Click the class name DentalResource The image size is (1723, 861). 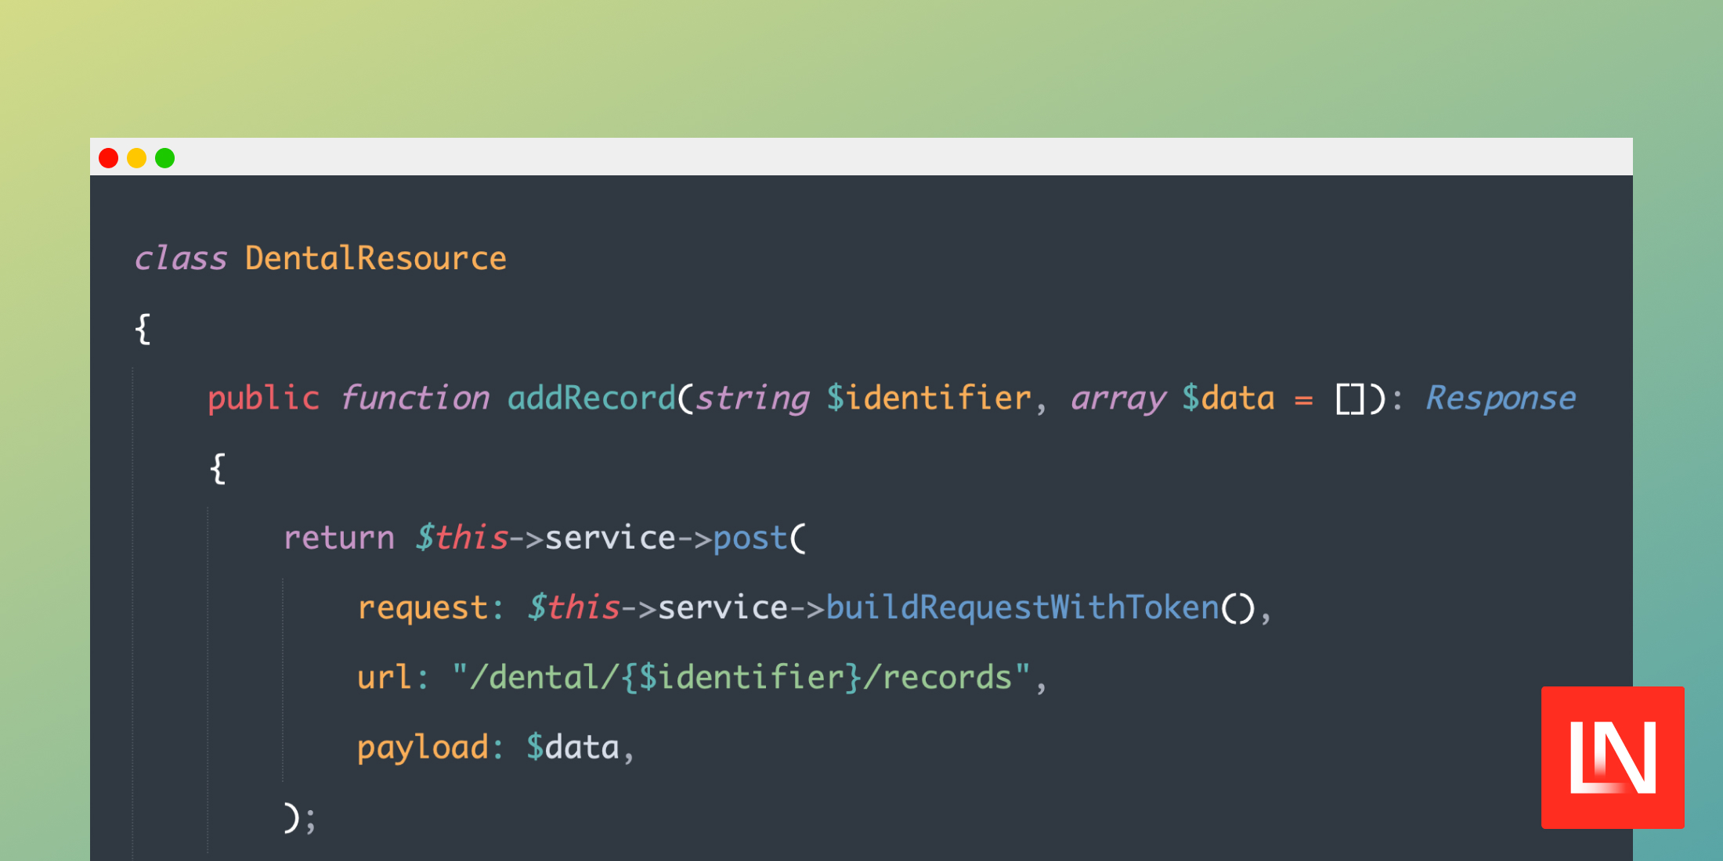pyautogui.click(x=376, y=258)
